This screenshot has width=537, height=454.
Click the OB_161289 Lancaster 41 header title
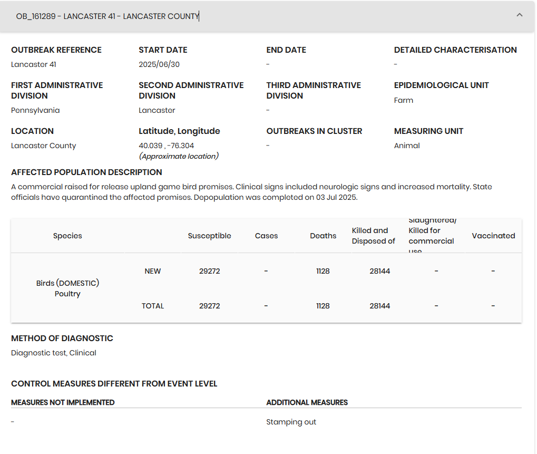pos(108,16)
